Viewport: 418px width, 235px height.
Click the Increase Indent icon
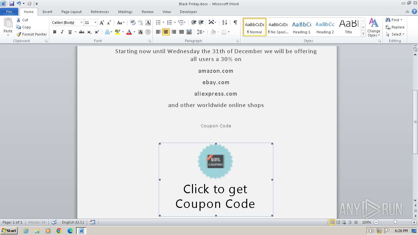point(201,23)
